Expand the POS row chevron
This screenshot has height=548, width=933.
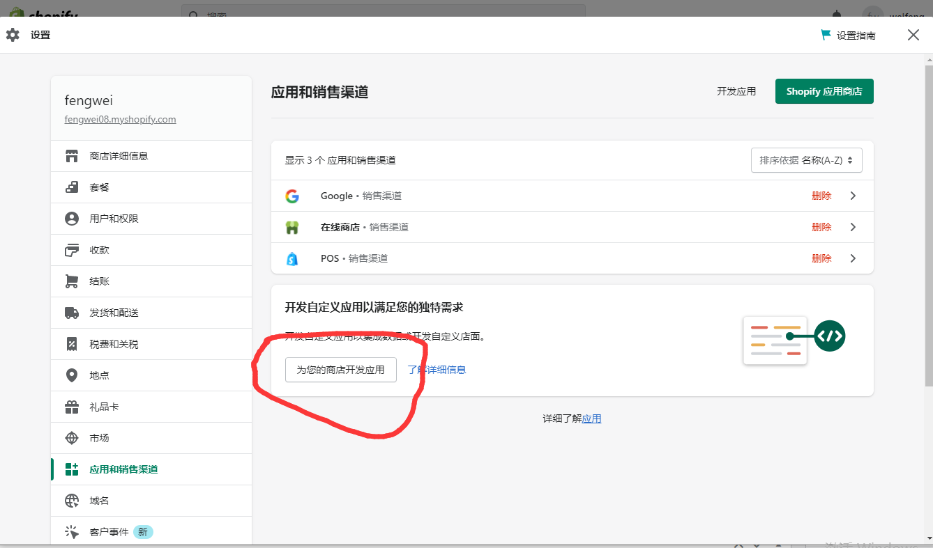pyautogui.click(x=853, y=259)
